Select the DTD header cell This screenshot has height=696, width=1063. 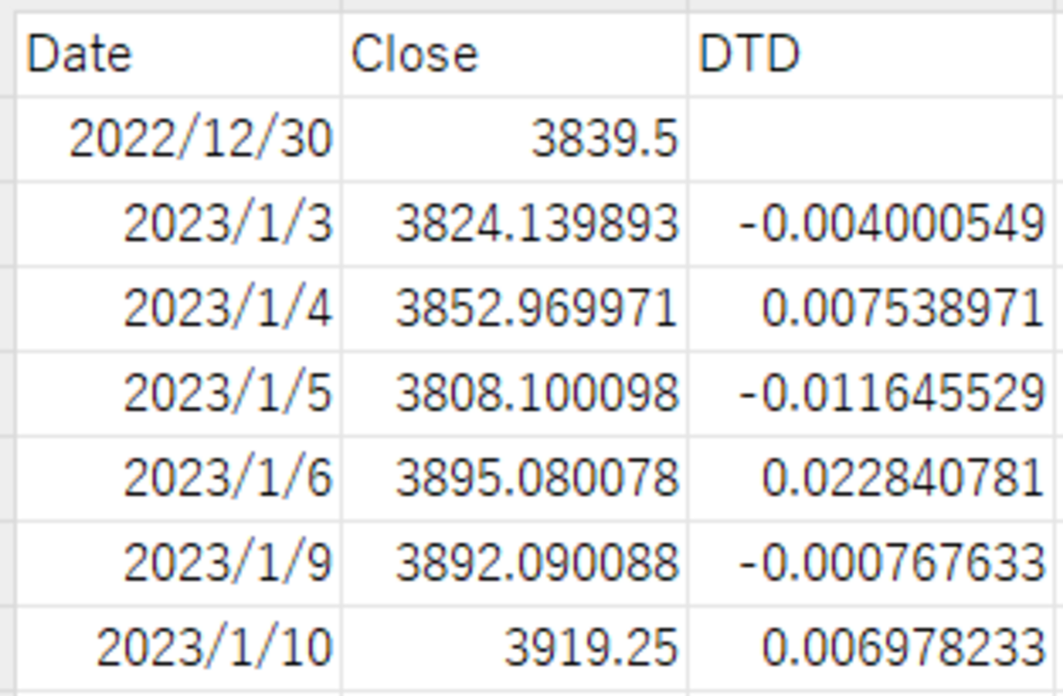(x=871, y=54)
